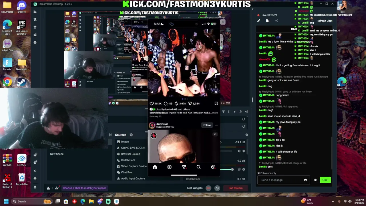Click 'Choose a shell to match your runner' banner
The width and height of the screenshot is (366, 206).
84,188
